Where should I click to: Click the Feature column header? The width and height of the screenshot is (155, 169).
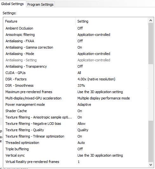click(40, 21)
